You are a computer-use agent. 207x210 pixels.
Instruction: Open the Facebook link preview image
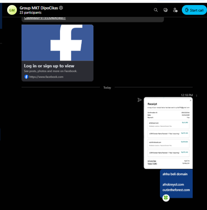[x=58, y=43]
